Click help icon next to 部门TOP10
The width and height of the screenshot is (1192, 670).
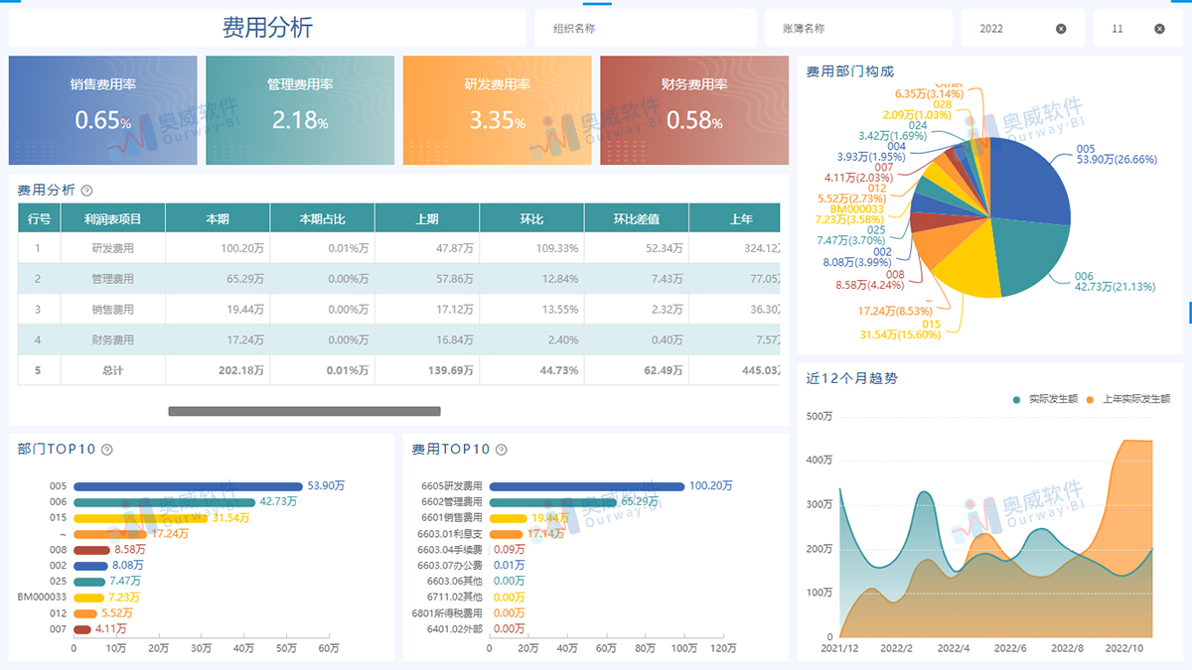pyautogui.click(x=106, y=450)
